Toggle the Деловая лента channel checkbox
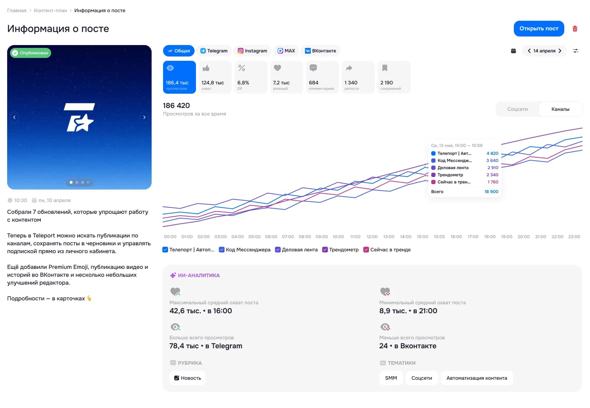 pos(278,250)
